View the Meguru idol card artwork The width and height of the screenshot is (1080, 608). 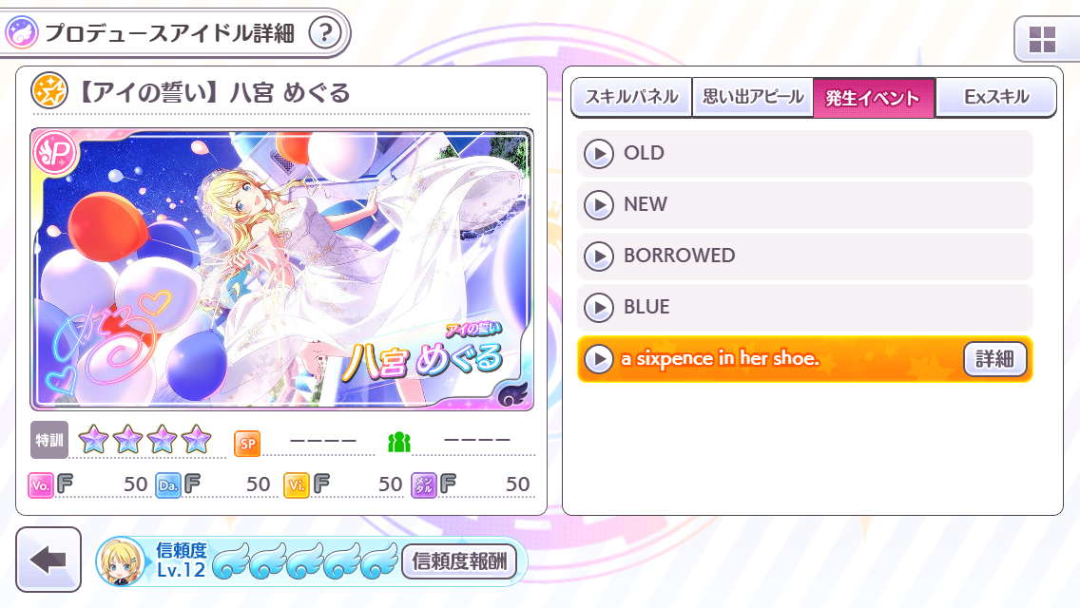coord(281,269)
